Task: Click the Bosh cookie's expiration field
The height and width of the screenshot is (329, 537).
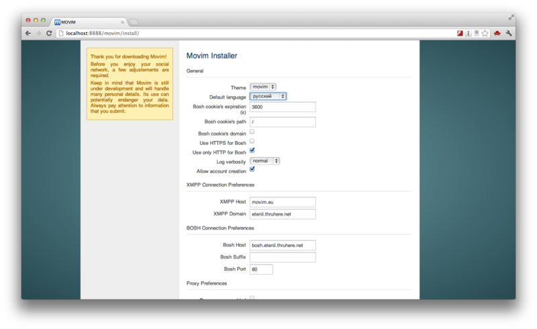Action: point(283,107)
